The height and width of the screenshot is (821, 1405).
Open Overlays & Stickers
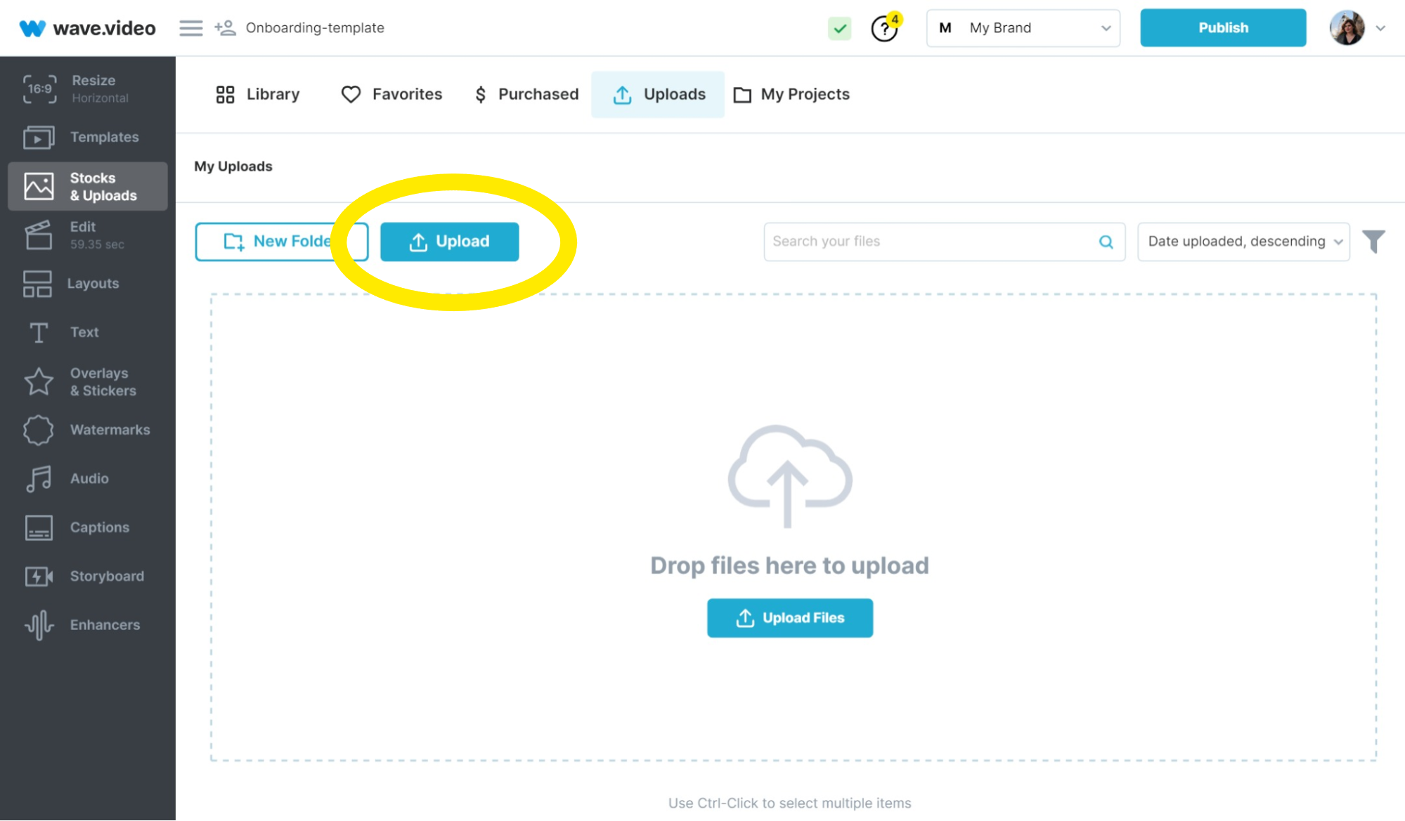coord(87,381)
